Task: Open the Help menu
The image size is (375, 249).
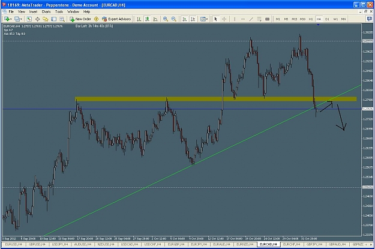Action: click(86, 11)
